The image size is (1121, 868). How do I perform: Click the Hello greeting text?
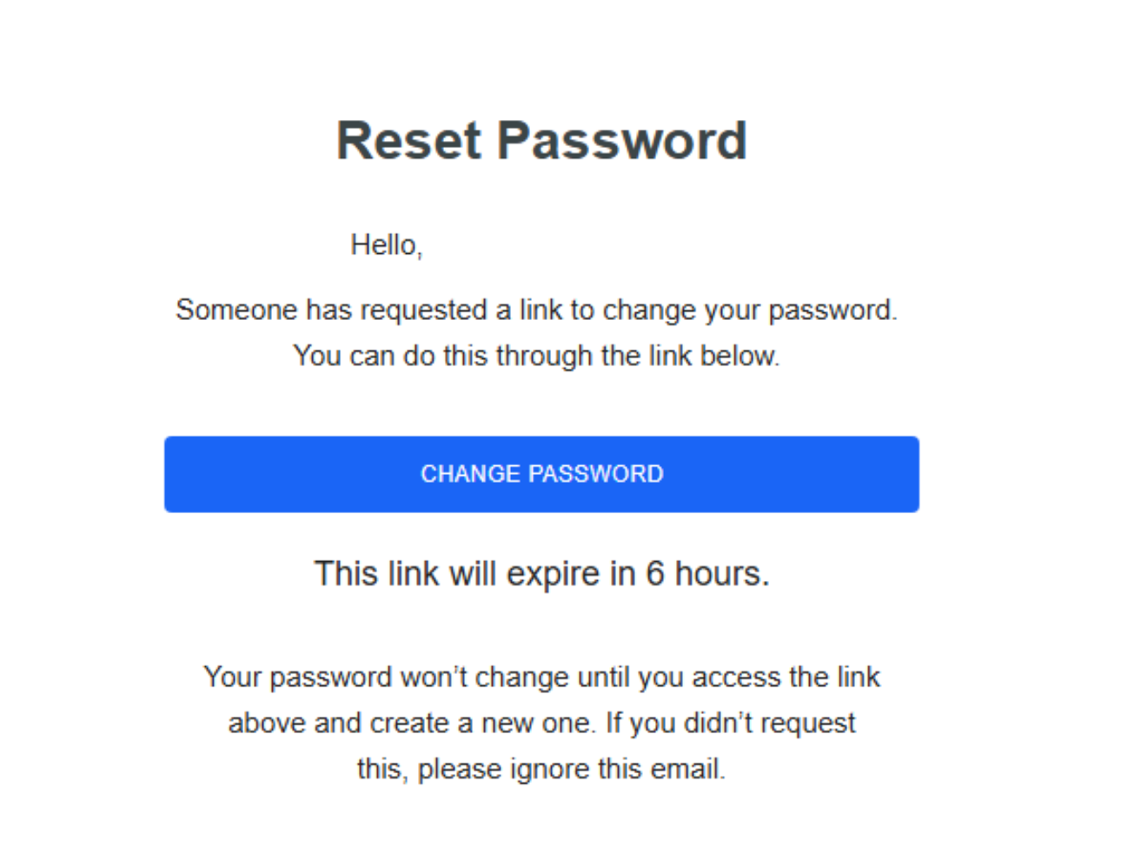tap(387, 245)
